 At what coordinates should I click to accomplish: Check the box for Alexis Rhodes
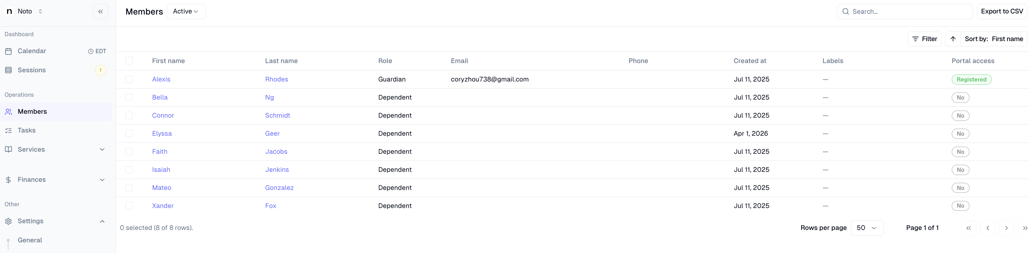click(129, 79)
